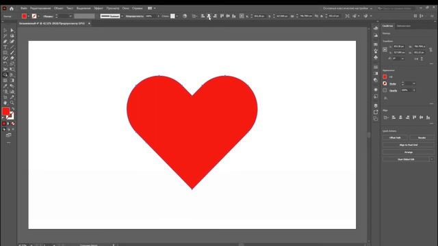Click the rotation angle field in Properties

coord(396,59)
